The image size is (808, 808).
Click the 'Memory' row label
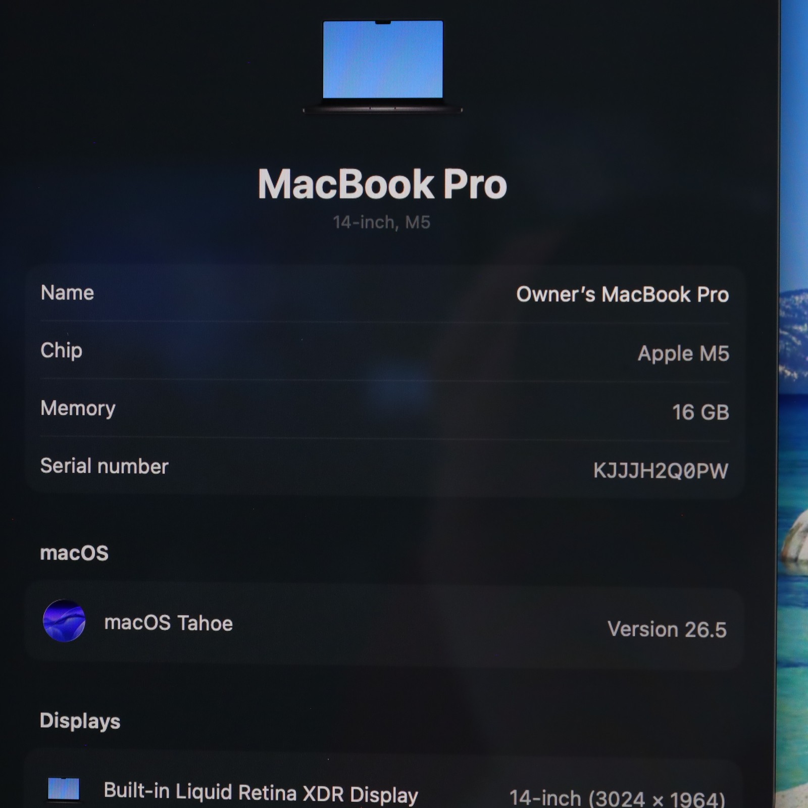(x=78, y=409)
